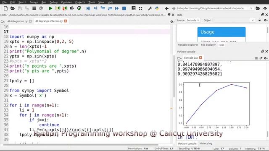This screenshot has width=269, height=151.
Task: Click the debugger Step Into icon
Action: point(103,8)
